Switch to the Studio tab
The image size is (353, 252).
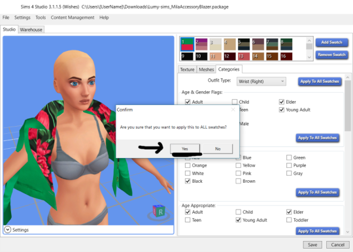click(9, 29)
